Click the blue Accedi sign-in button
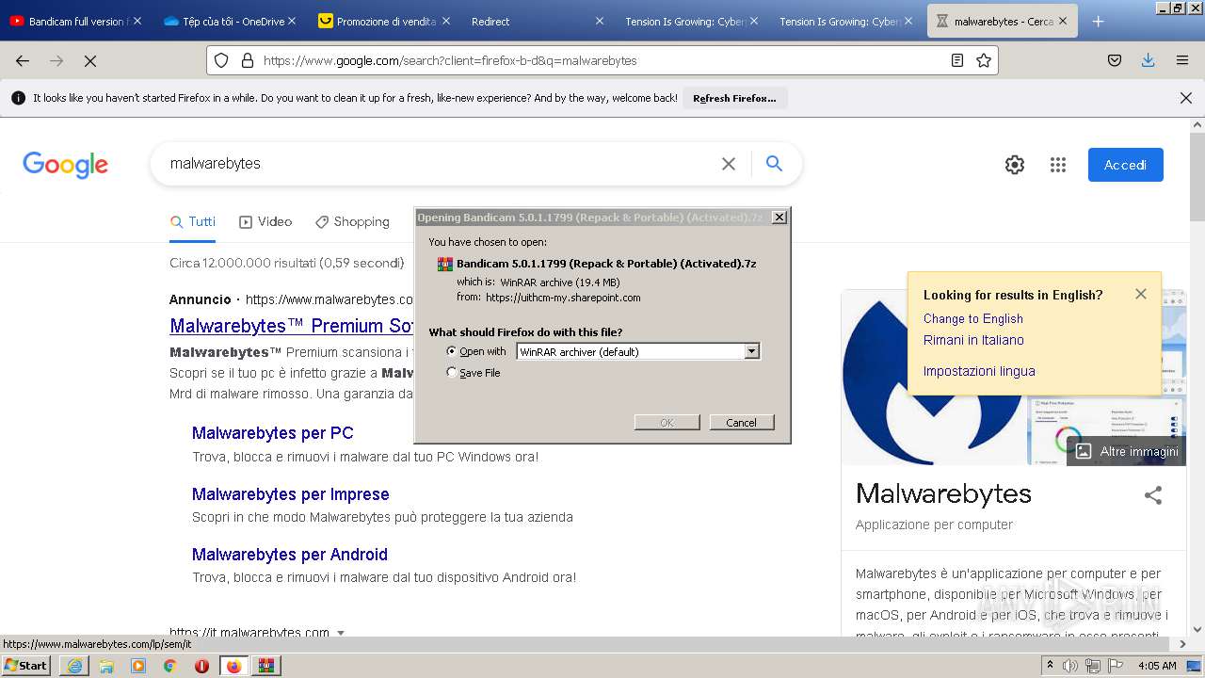Image resolution: width=1205 pixels, height=678 pixels. pyautogui.click(x=1125, y=165)
